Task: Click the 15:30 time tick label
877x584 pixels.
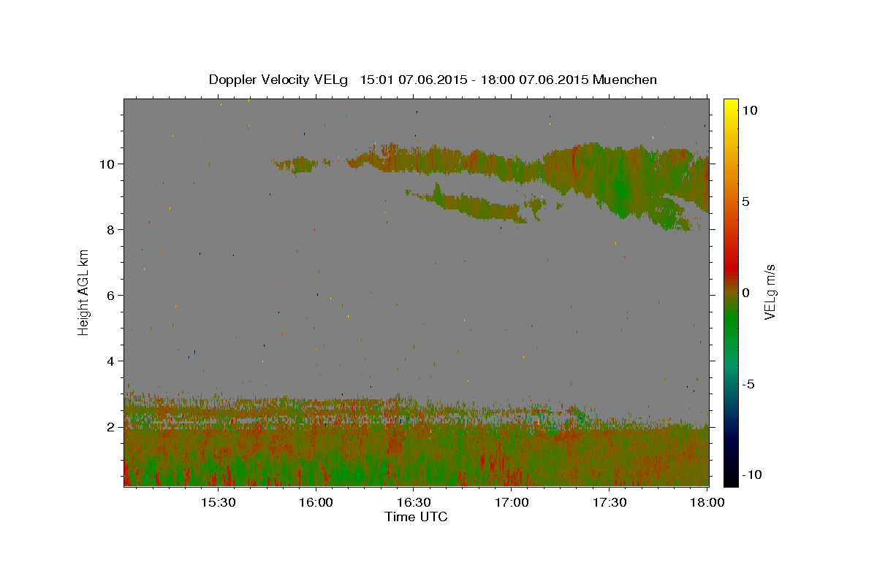Action: 218,503
